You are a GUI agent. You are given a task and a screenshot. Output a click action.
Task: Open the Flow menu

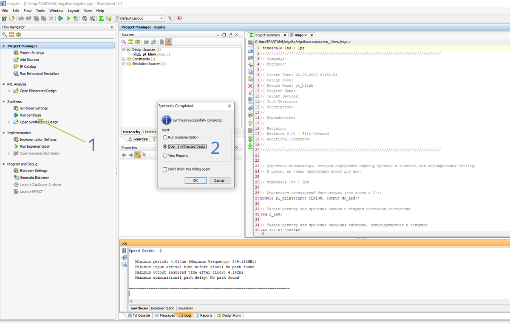click(28, 11)
